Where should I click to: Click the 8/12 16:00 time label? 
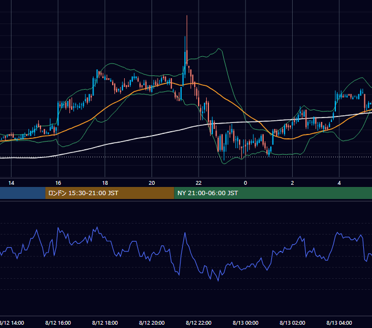point(58,323)
